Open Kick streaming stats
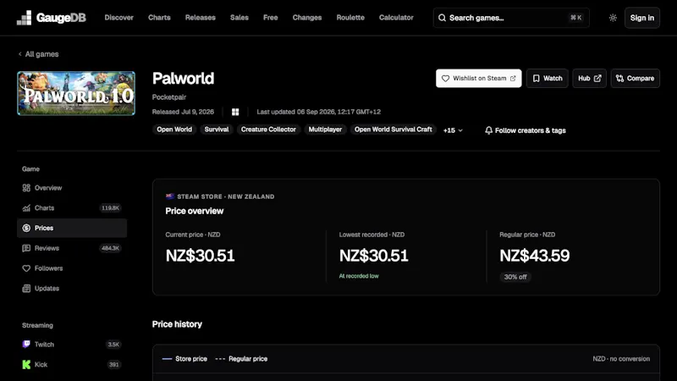Viewport: 677px width, 381px height. point(72,365)
